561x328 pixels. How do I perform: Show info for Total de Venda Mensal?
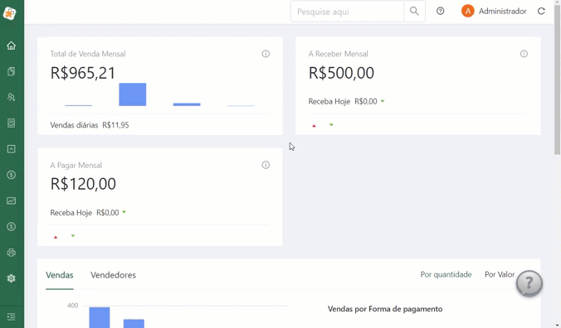pos(266,54)
